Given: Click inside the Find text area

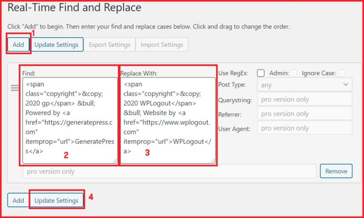Looking at the screenshot, I should pyautogui.click(x=70, y=120).
